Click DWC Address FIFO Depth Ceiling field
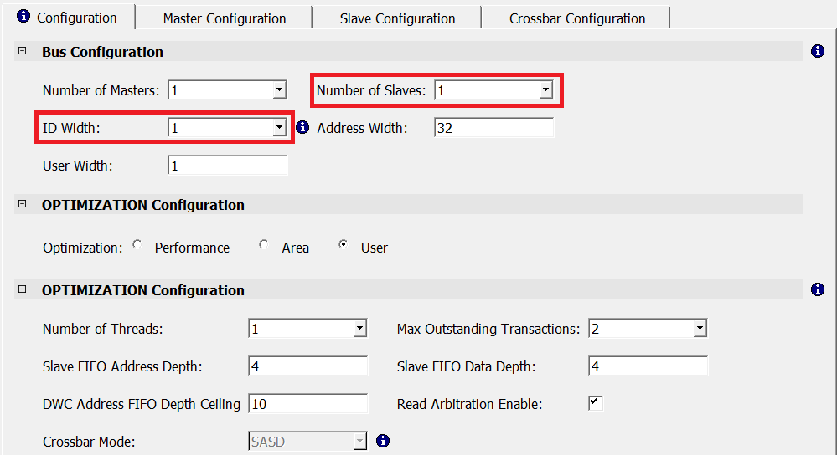 pos(307,404)
